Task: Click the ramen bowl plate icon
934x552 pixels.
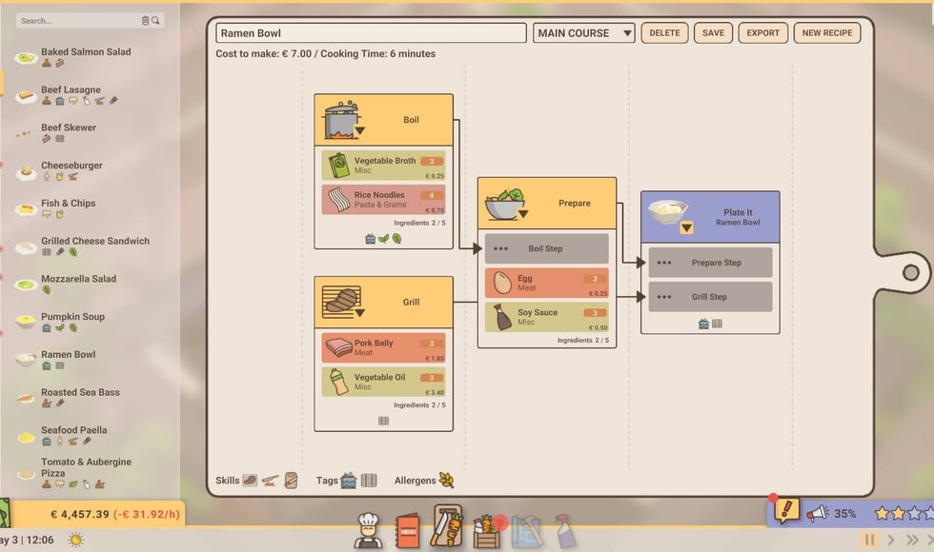Action: click(668, 212)
